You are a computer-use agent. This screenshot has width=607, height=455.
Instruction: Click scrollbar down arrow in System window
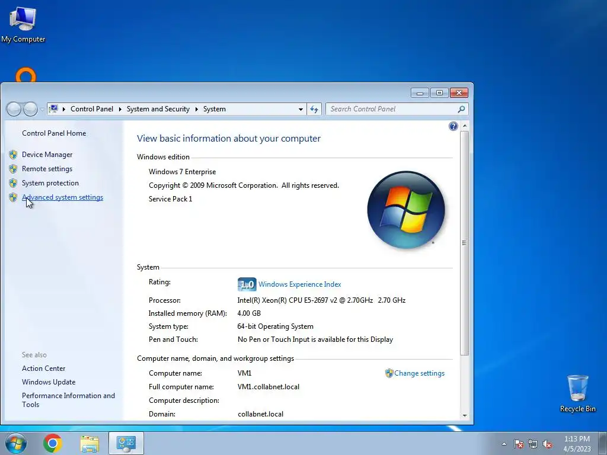[465, 415]
